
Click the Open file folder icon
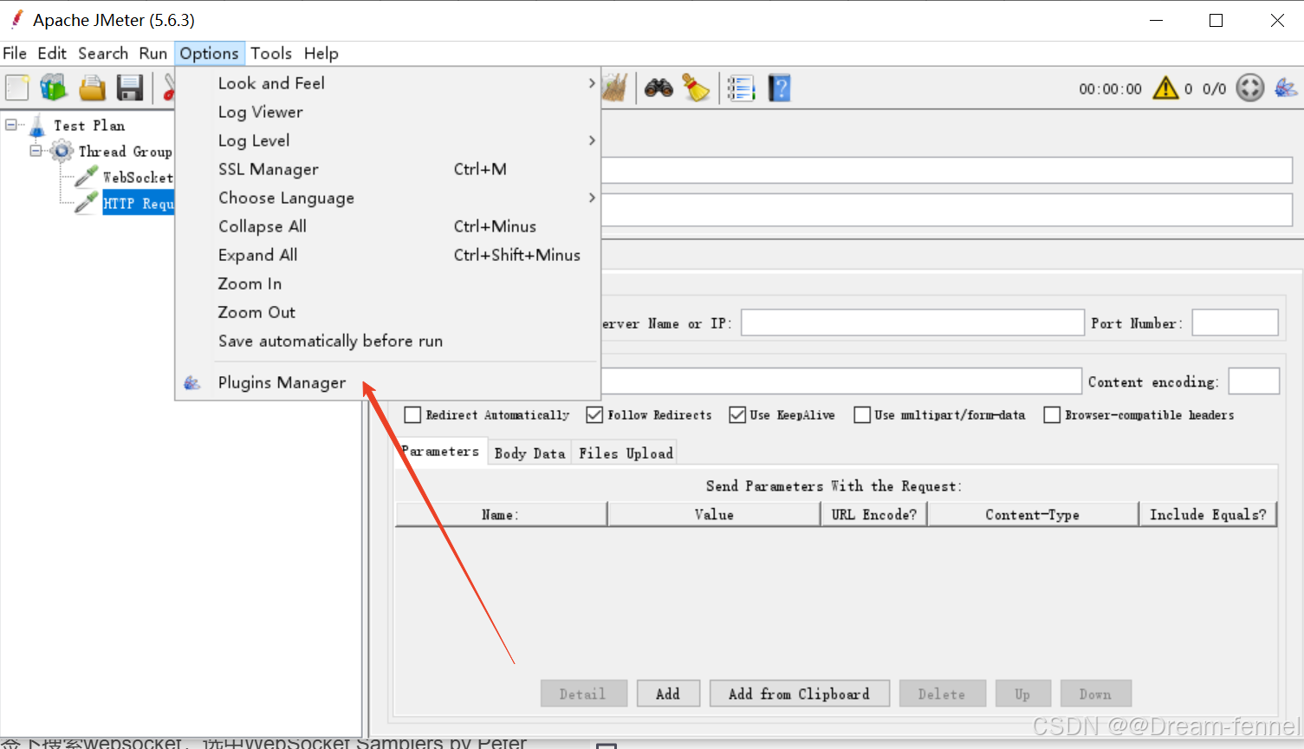[x=92, y=88]
